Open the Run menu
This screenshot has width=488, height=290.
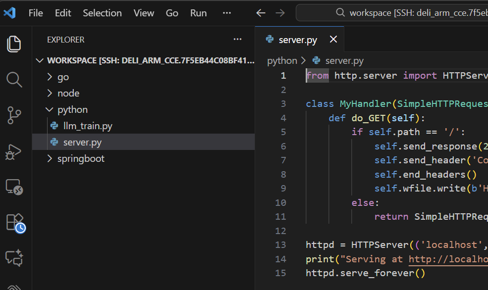pos(198,13)
